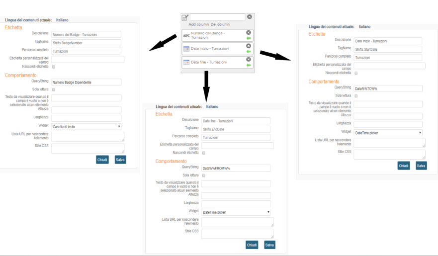Click green arrow on Data inizio row
438x256 pixels.
point(248,52)
